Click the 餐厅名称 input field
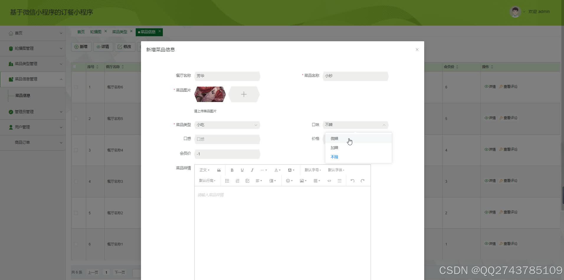Image resolution: width=564 pixels, height=280 pixels. point(227,76)
